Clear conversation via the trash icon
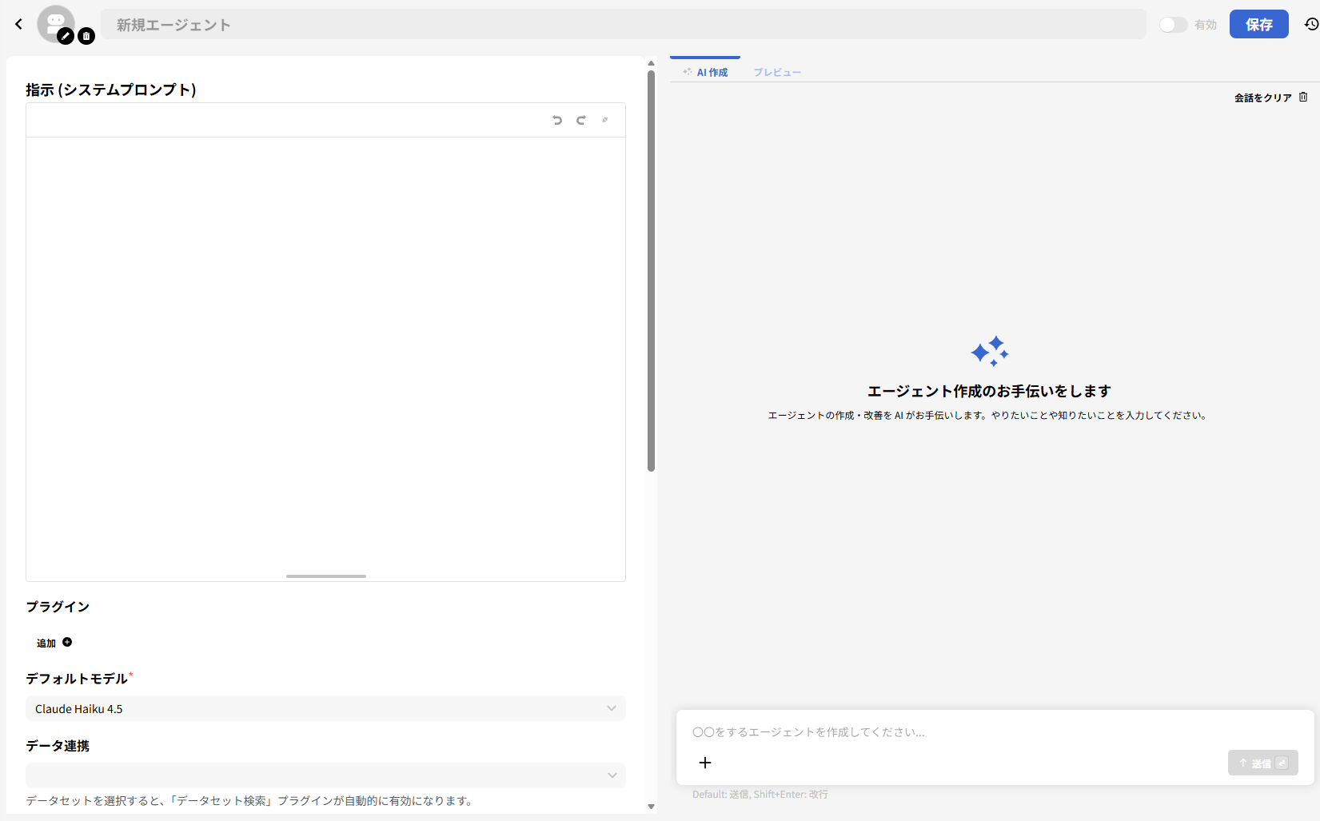Viewport: 1320px width, 821px height. pos(1303,97)
